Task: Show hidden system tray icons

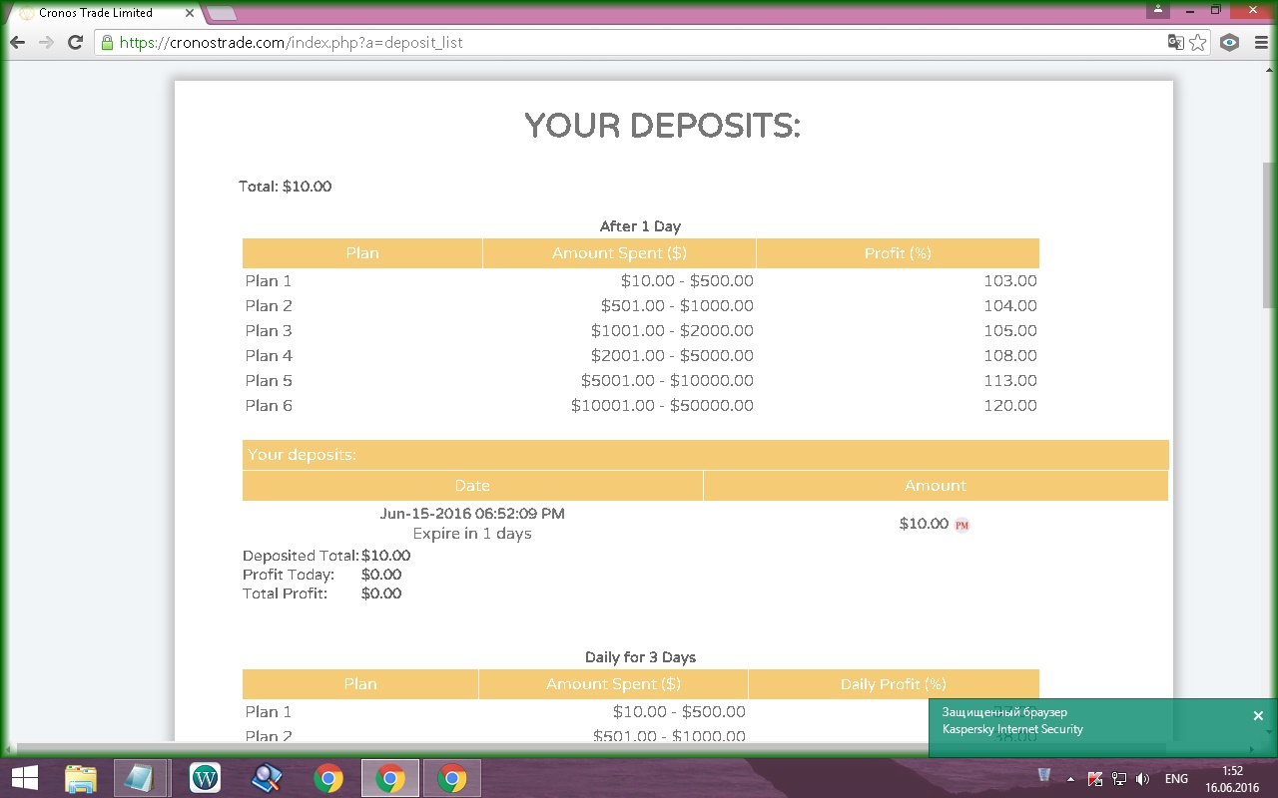Action: (1070, 779)
